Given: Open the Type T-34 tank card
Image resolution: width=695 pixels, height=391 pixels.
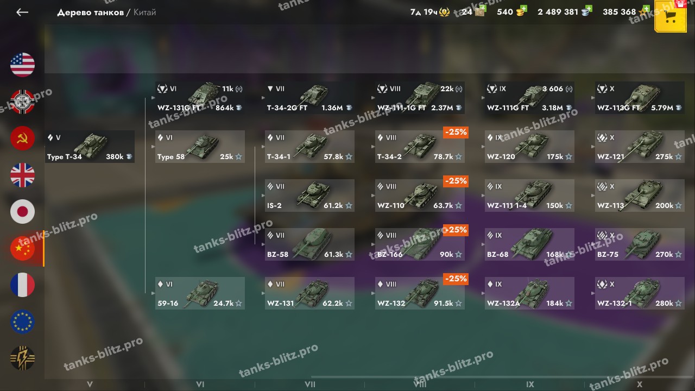Looking at the screenshot, I should click(90, 147).
